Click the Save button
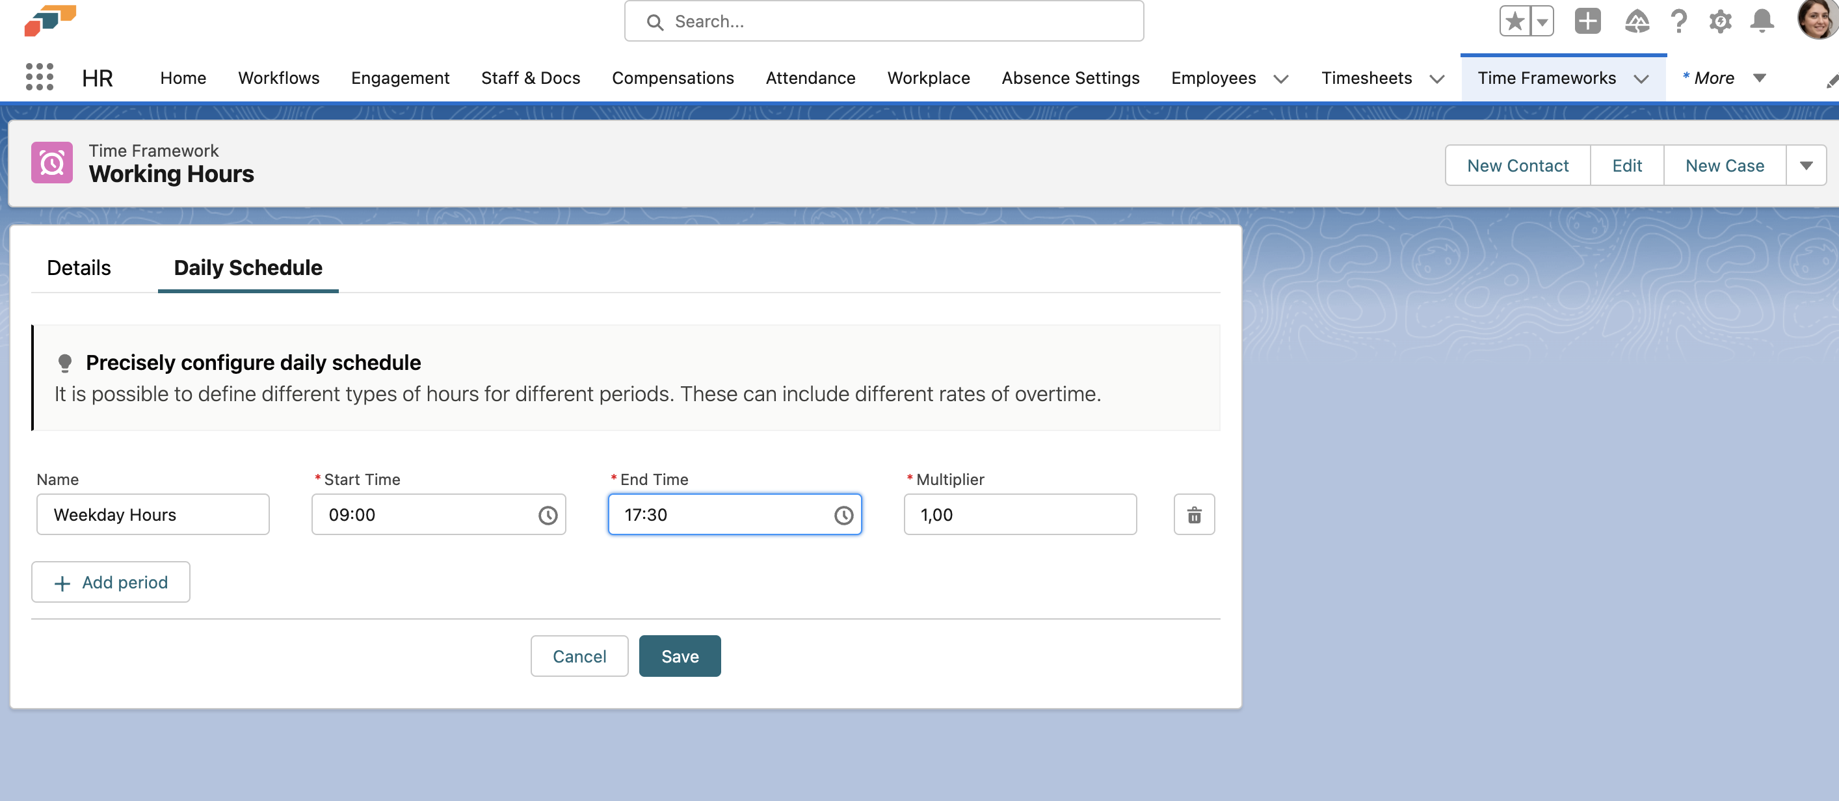Image resolution: width=1839 pixels, height=801 pixels. tap(679, 656)
